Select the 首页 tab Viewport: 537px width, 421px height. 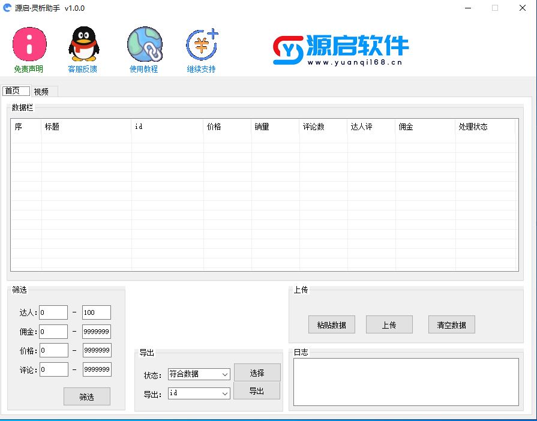[x=13, y=91]
